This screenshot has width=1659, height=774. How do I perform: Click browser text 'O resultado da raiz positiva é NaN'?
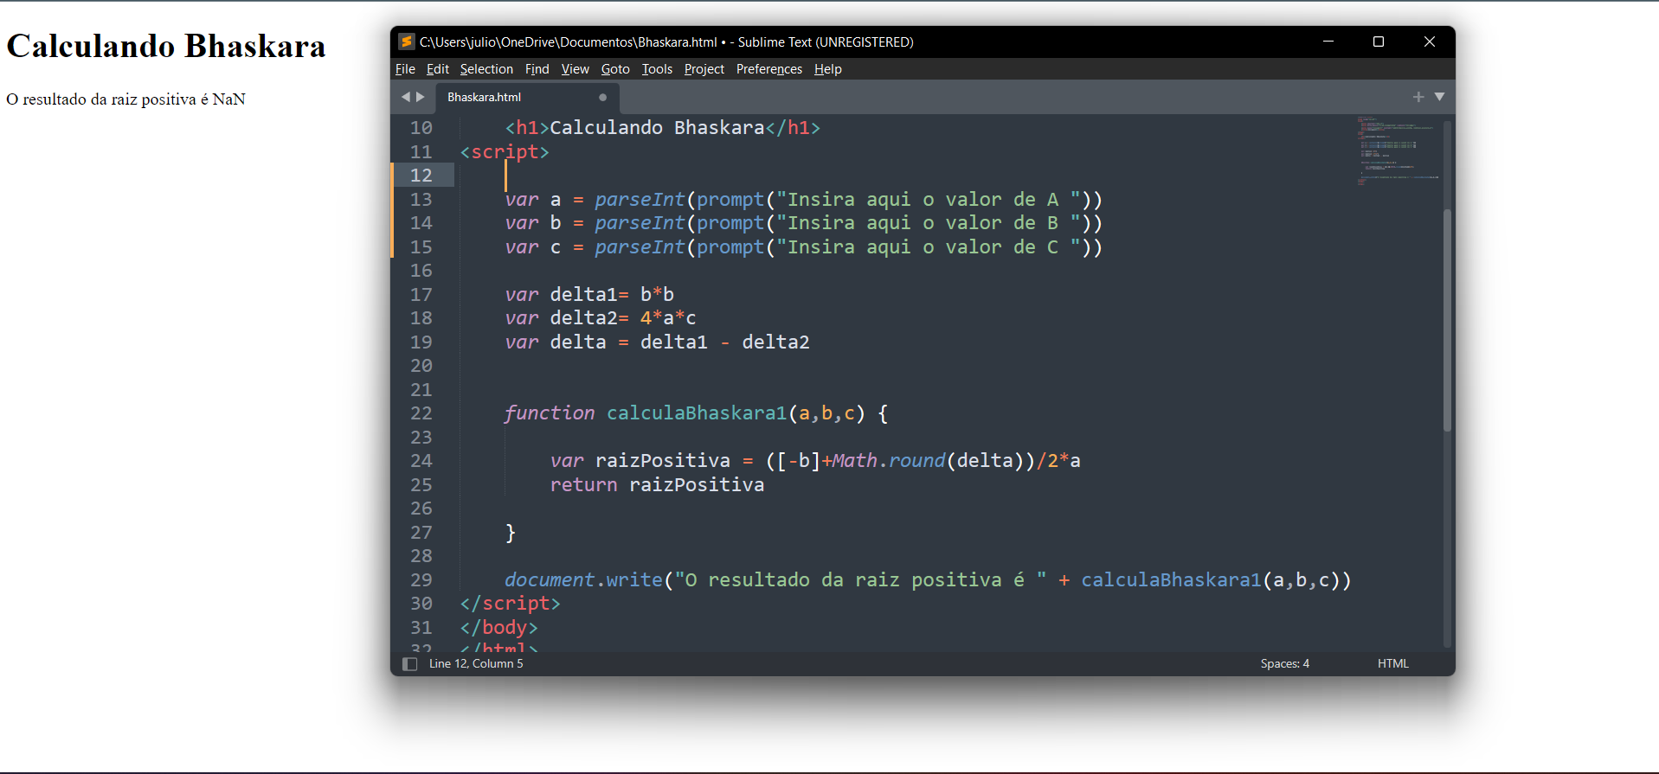click(125, 99)
